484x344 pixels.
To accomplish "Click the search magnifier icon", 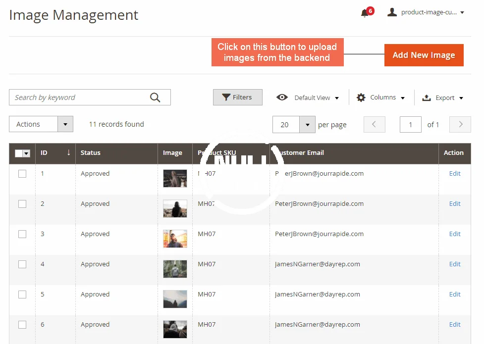I will 155,98.
